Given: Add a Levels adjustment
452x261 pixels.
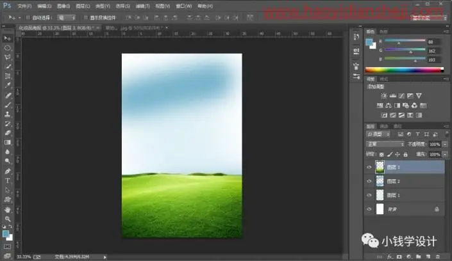Looking at the screenshot, I should (x=392, y=95).
